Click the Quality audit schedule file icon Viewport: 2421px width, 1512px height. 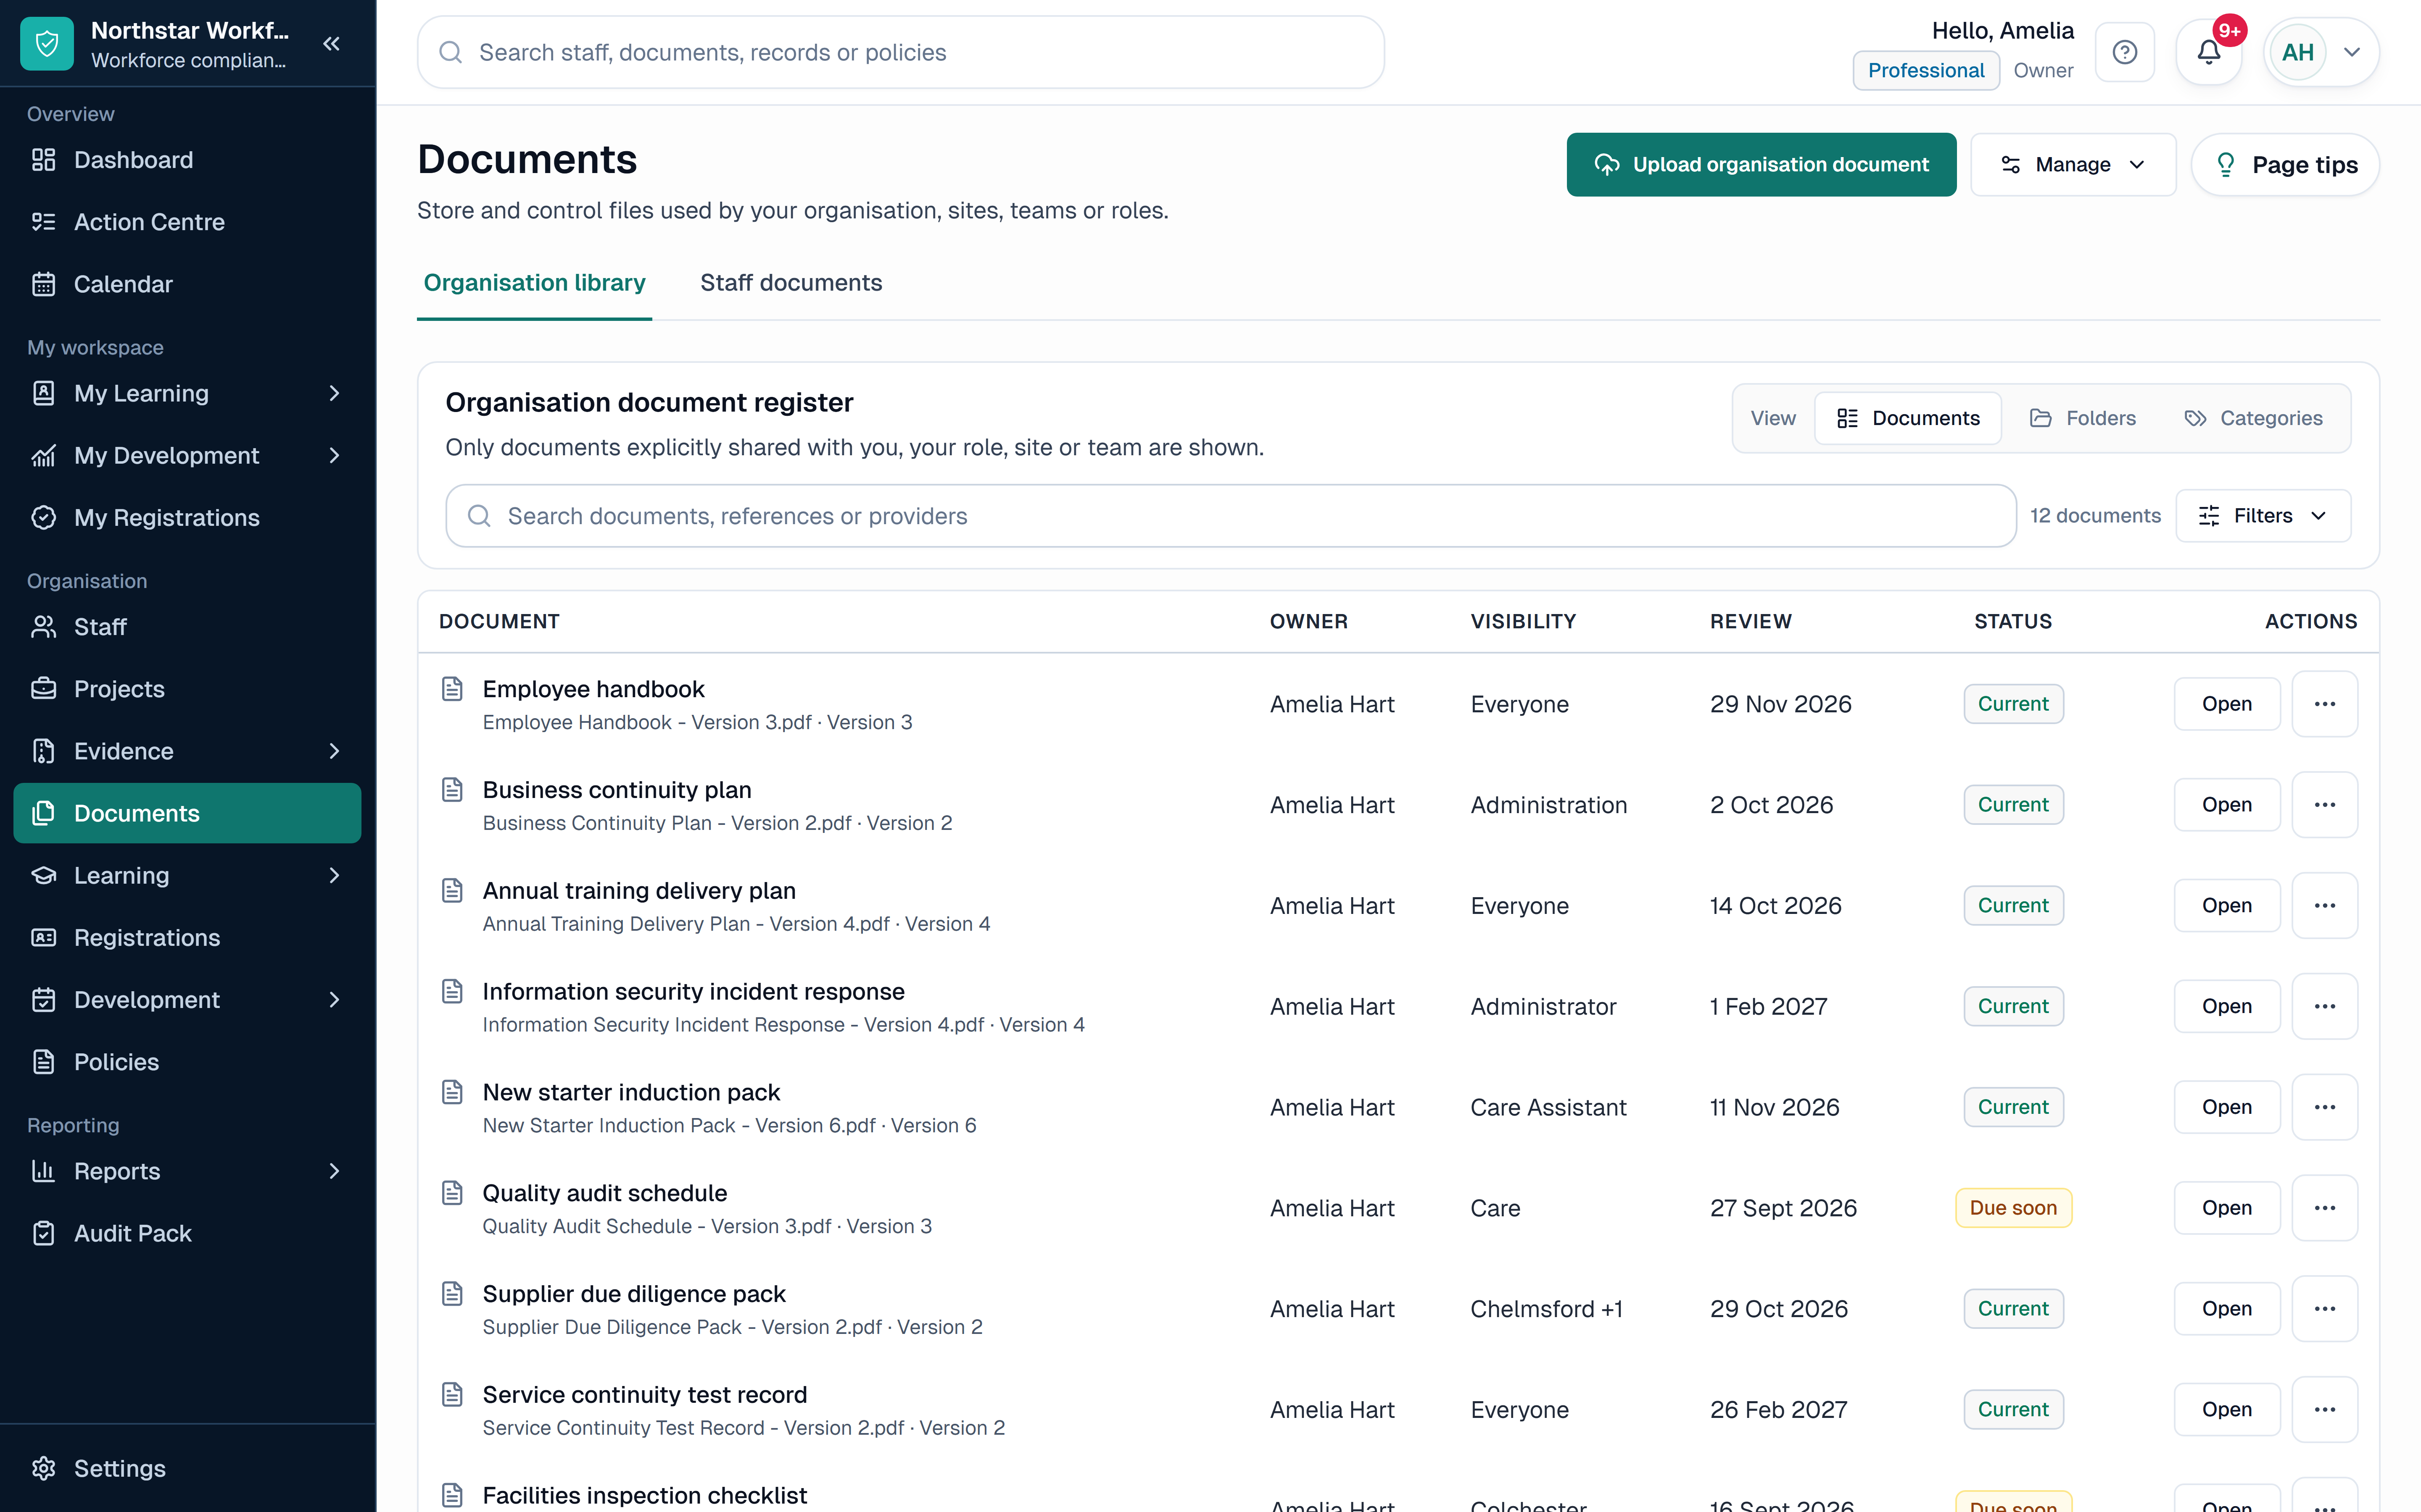[x=452, y=1193]
